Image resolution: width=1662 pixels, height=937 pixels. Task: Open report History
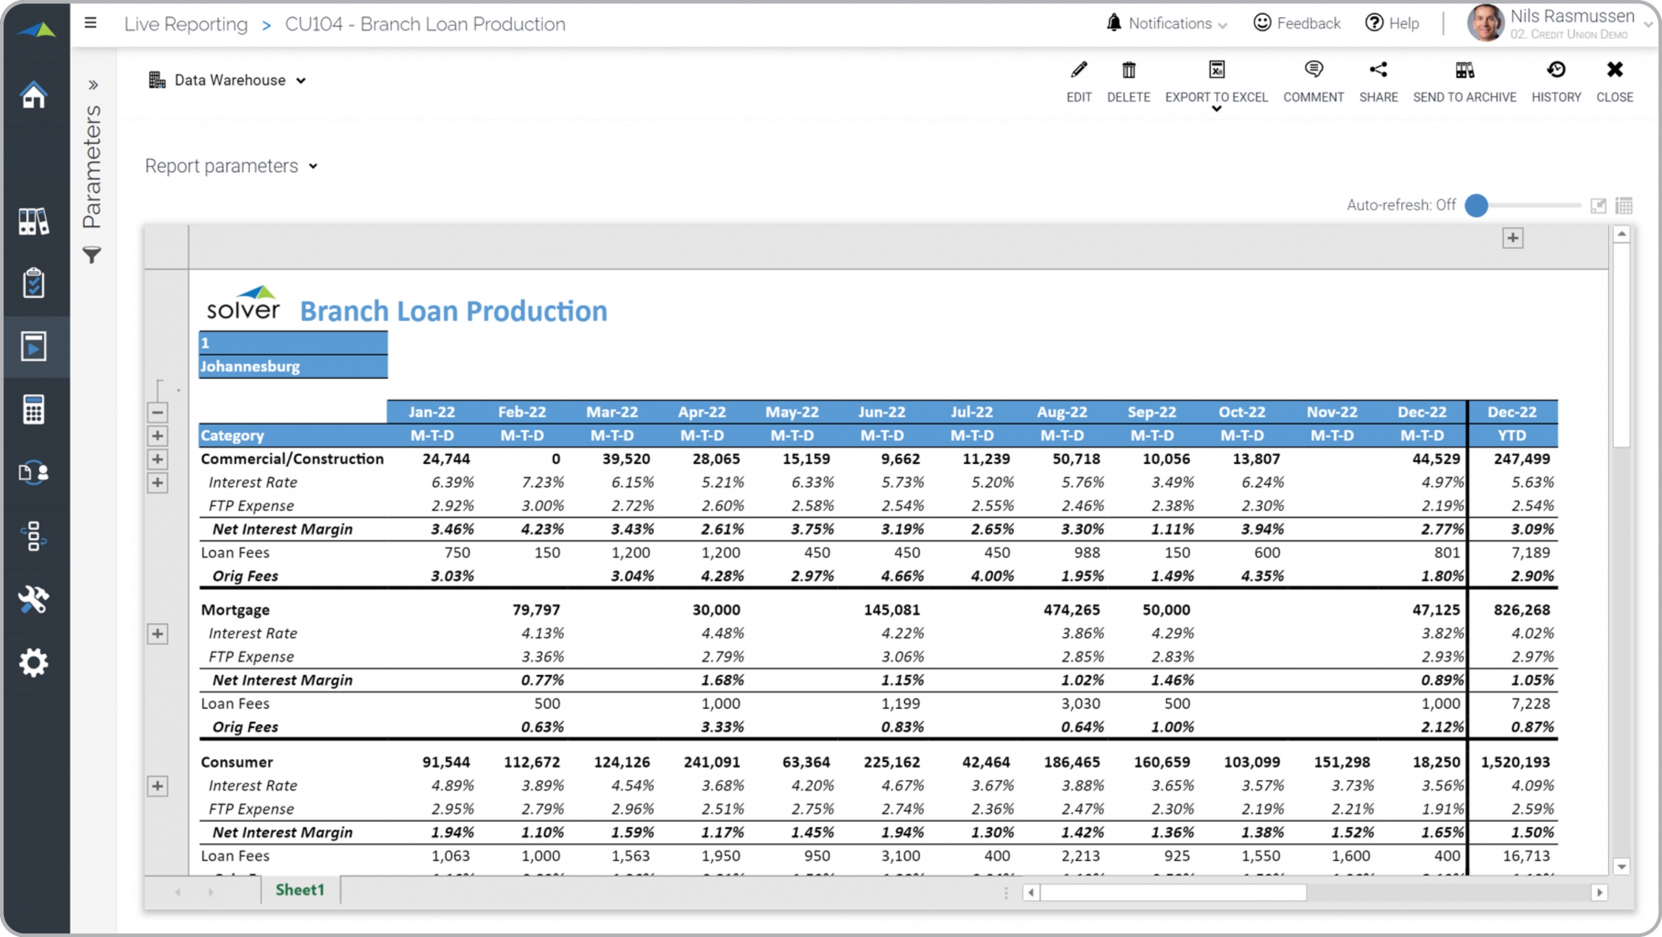(1556, 70)
